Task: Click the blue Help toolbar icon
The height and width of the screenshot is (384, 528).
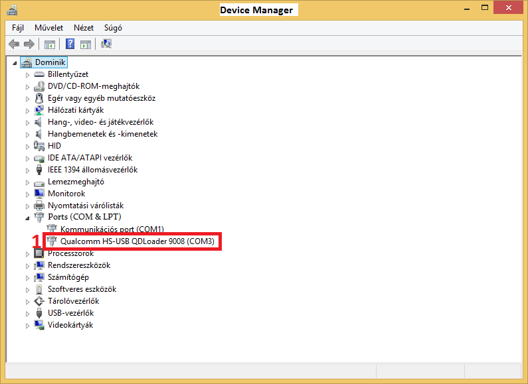Action: pyautogui.click(x=70, y=44)
